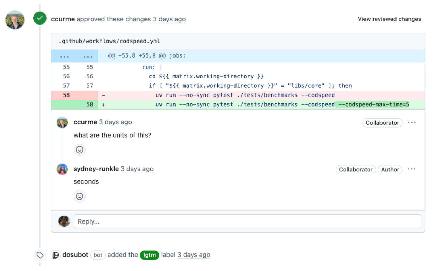Open sydney-runkle's profile name link
Viewport: 434px width, 271px height.
[x=96, y=169]
